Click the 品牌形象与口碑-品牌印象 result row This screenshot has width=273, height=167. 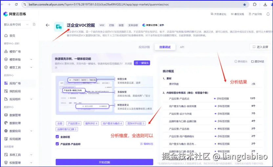(x=212, y=121)
